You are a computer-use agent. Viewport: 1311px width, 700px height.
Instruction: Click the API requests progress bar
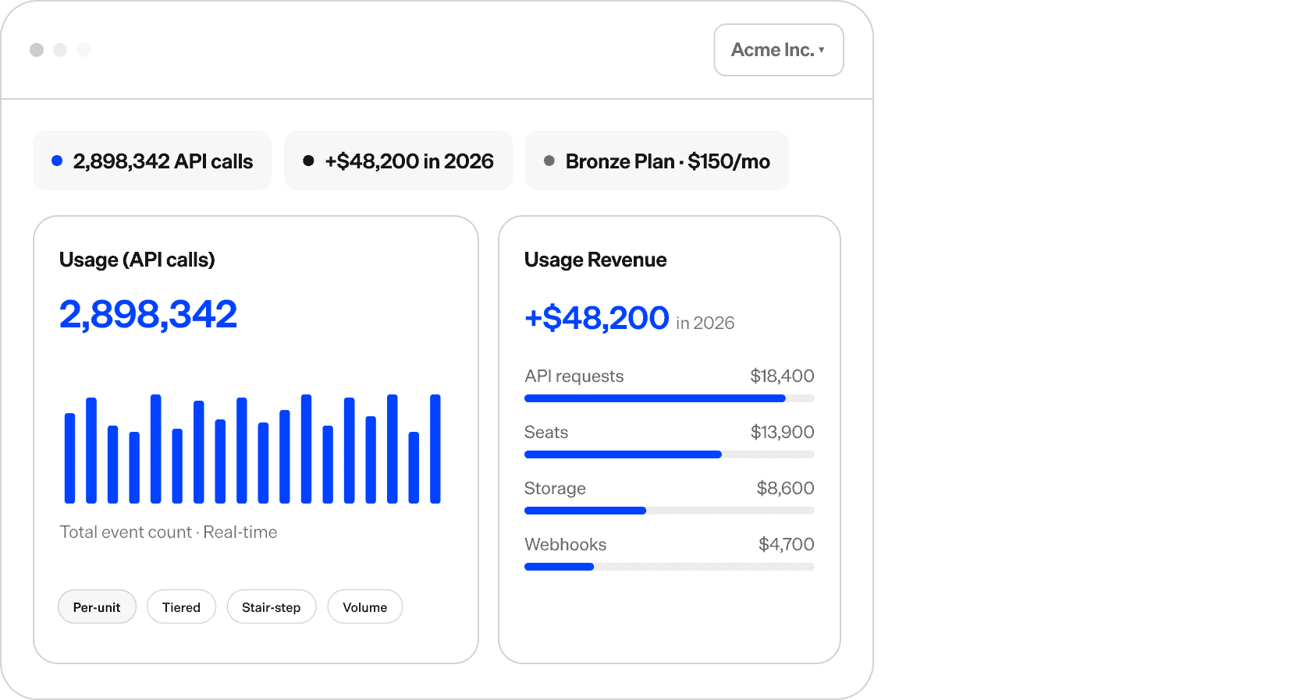670,398
